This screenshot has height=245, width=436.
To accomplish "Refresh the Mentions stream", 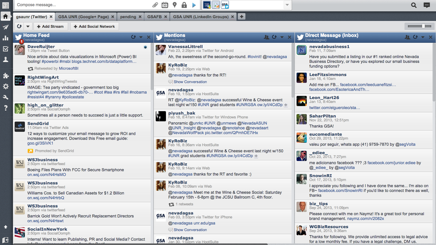I will click(274, 37).
